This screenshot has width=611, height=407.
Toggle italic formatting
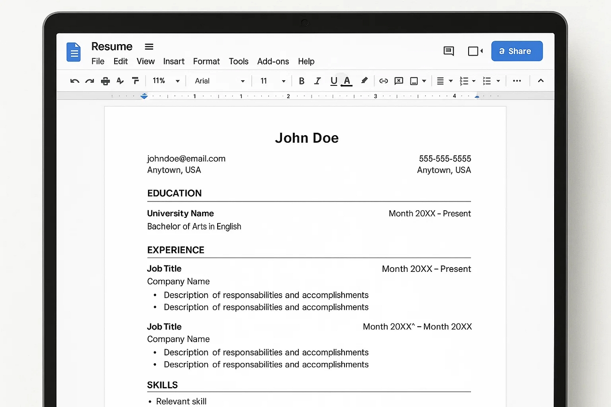317,81
